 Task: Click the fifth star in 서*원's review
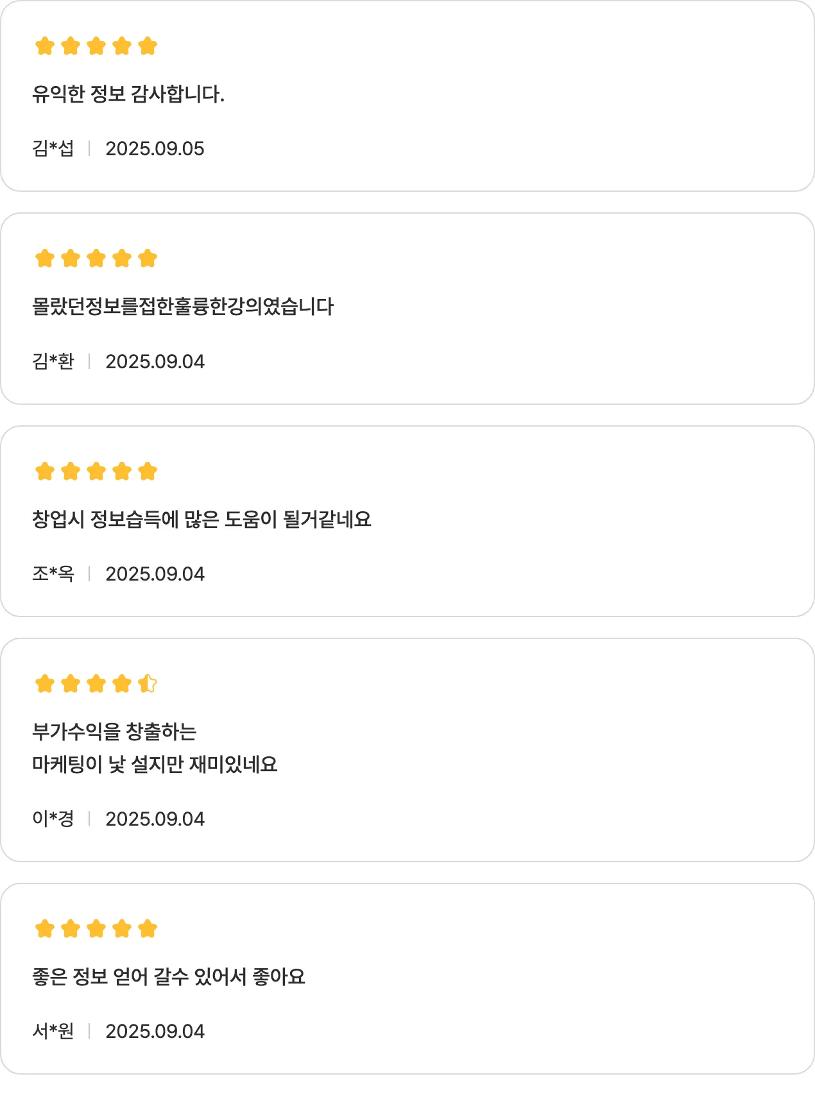click(x=148, y=928)
